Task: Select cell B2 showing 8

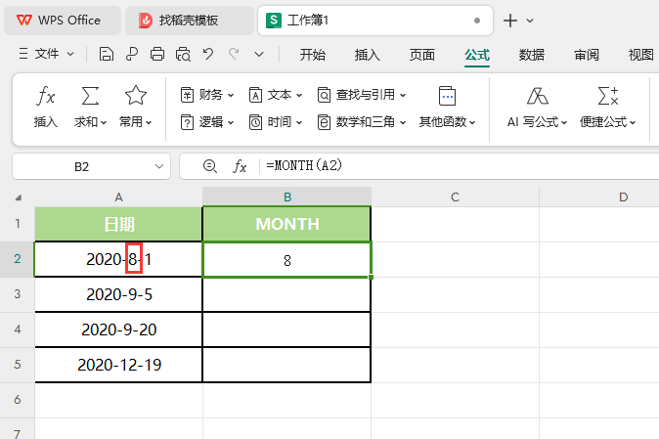Action: [287, 260]
